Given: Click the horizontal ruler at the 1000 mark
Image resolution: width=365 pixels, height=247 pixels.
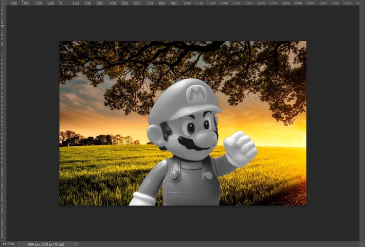Looking at the screenshot, I should (x=187, y=3).
